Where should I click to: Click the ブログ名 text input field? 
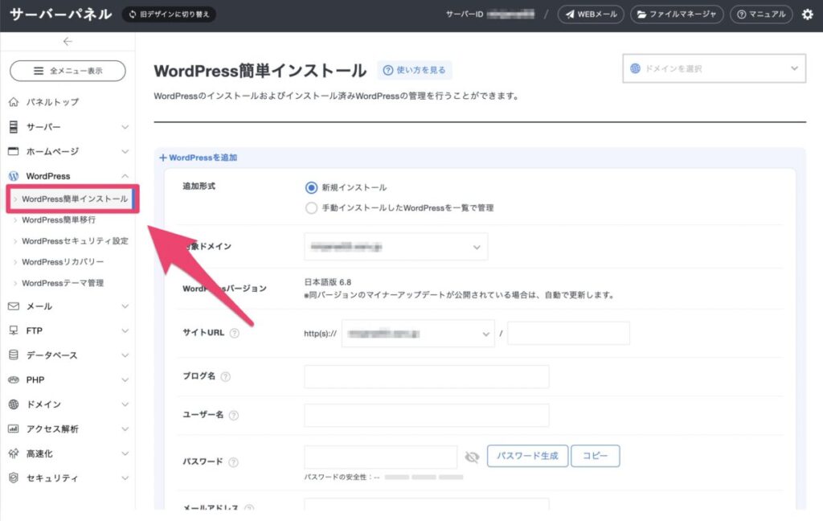point(426,377)
